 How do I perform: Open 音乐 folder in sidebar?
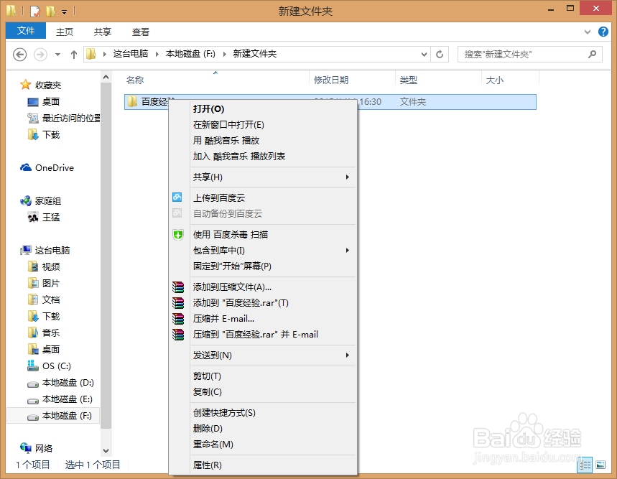[x=44, y=333]
